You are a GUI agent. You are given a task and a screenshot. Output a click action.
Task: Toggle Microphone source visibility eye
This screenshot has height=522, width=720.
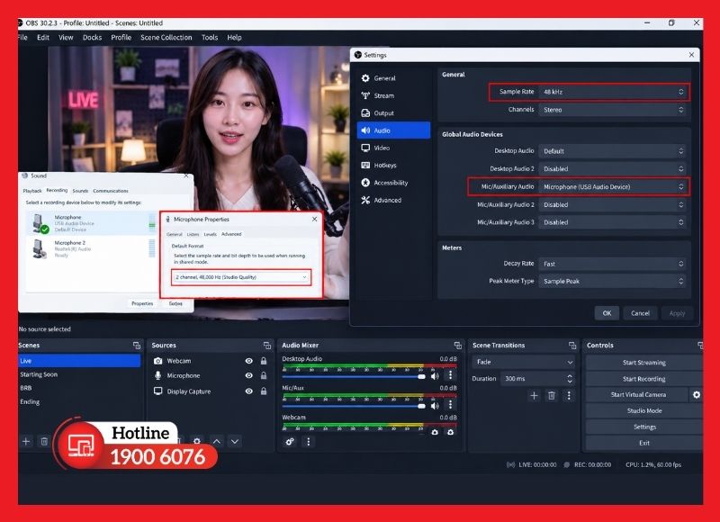click(x=249, y=375)
